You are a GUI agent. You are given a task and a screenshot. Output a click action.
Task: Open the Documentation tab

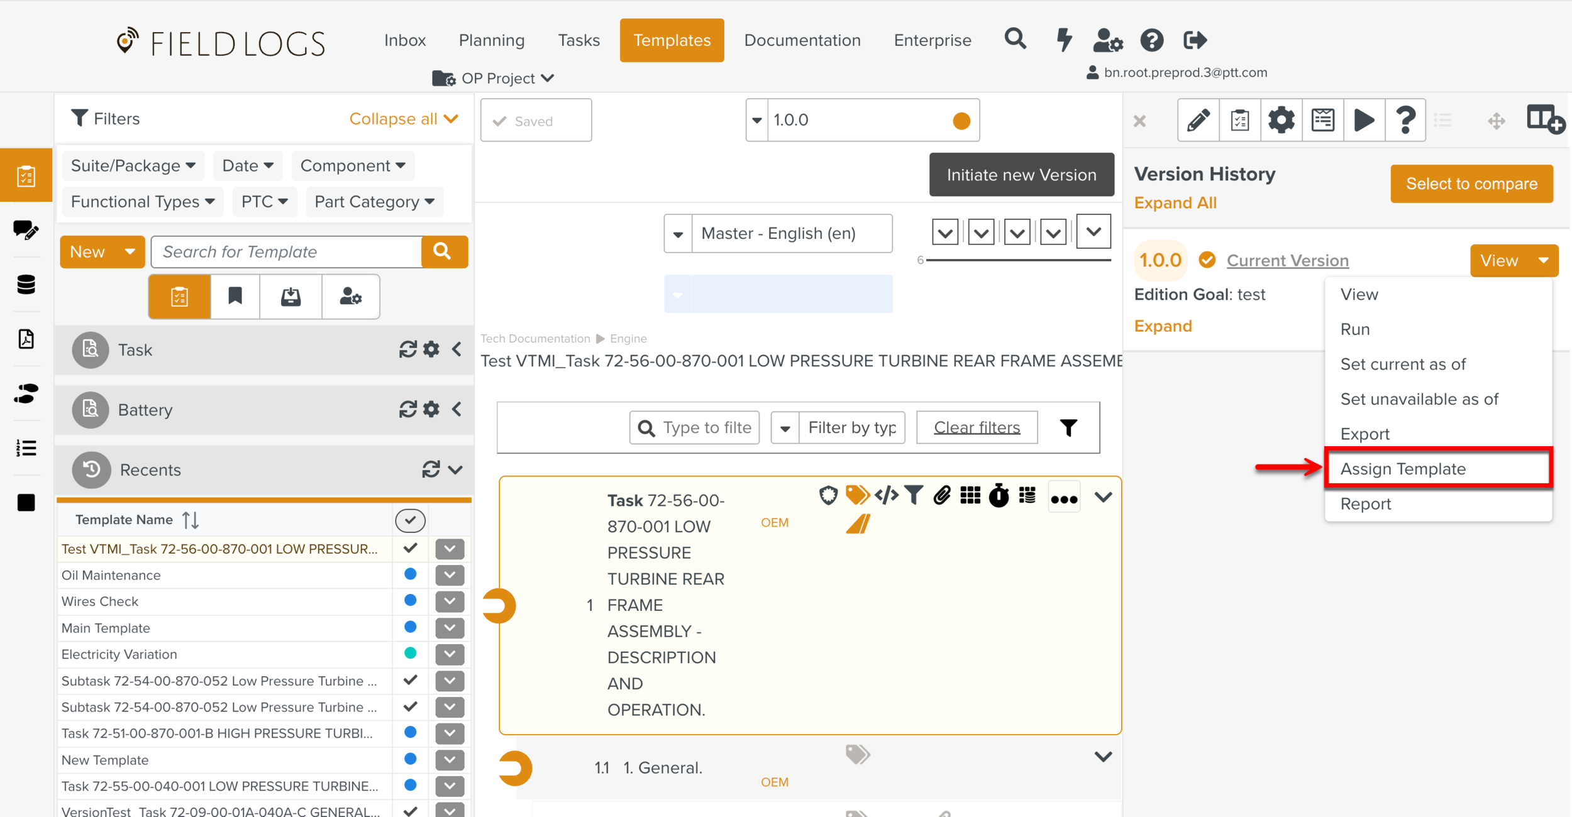point(802,40)
